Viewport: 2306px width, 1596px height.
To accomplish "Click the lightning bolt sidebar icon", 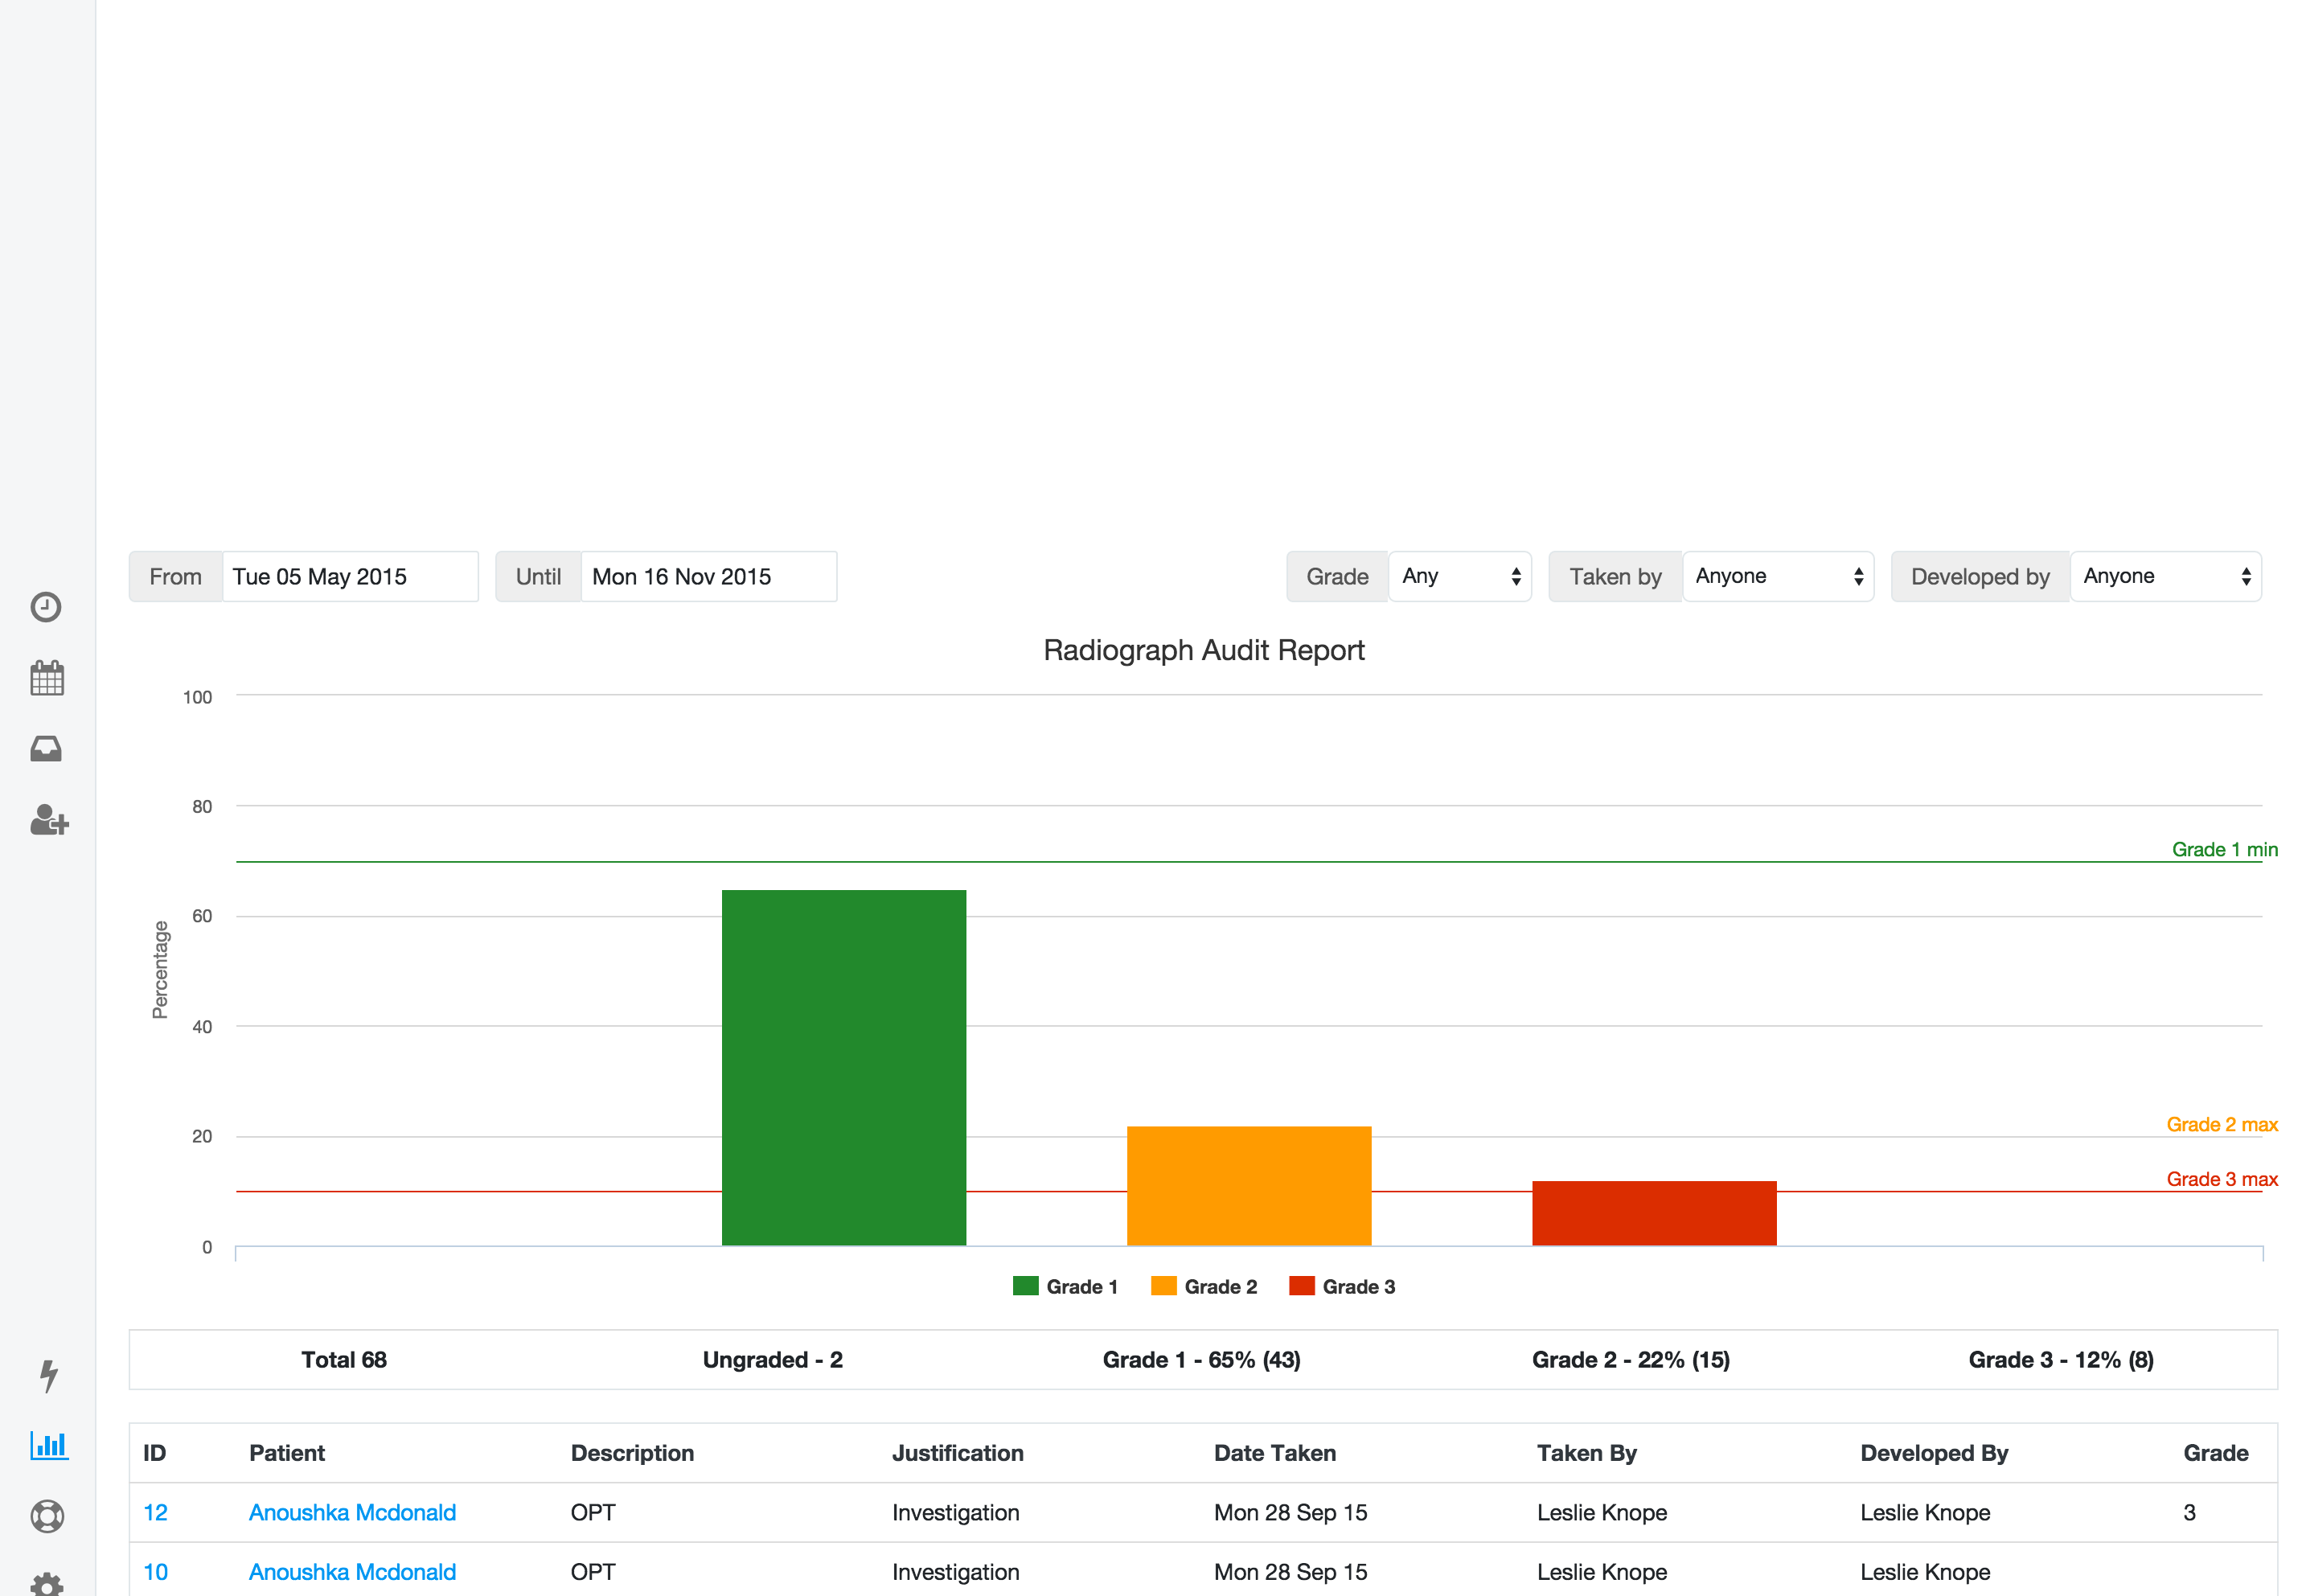I will [48, 1375].
